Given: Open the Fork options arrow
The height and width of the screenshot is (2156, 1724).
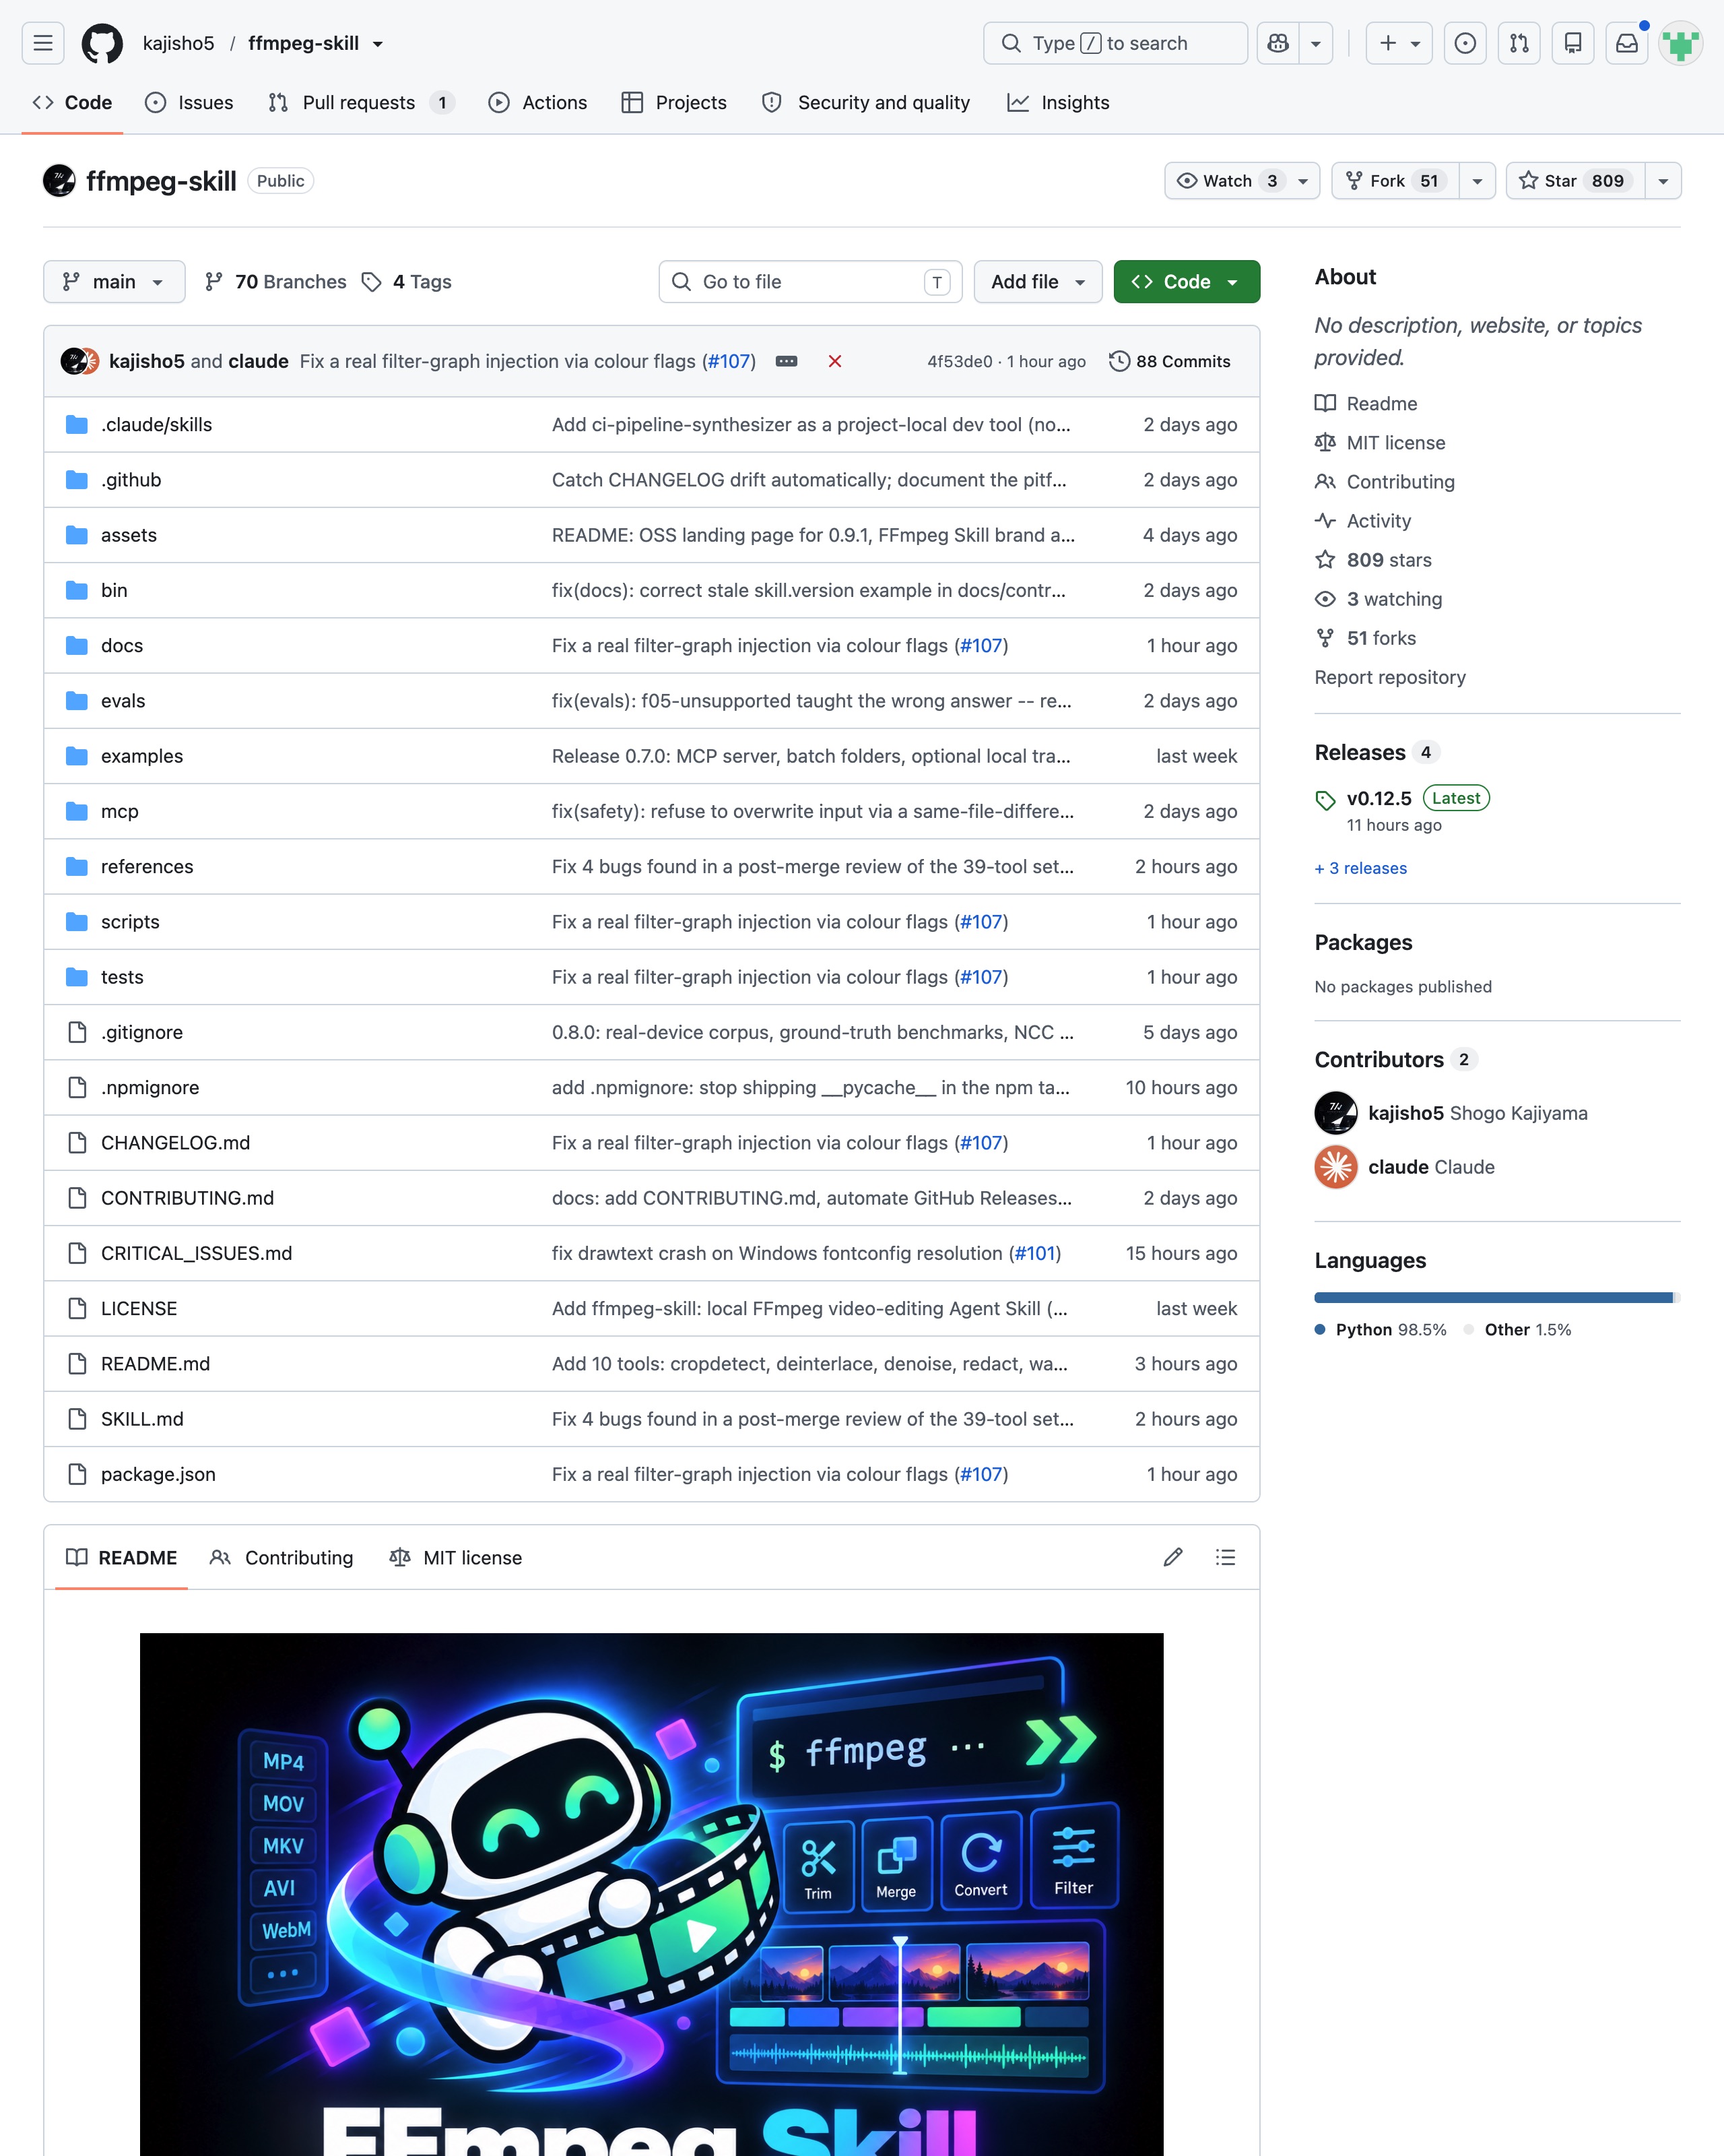Looking at the screenshot, I should click(x=1477, y=181).
